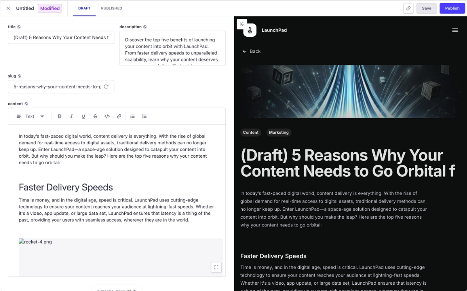Image resolution: width=467 pixels, height=291 pixels.
Task: Click the globe icon next to description label
Action: point(145,27)
